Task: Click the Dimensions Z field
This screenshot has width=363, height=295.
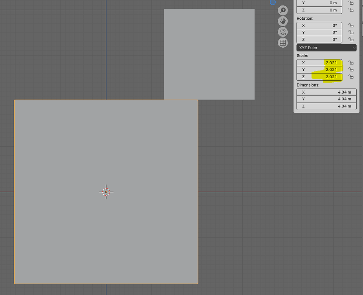Action: click(x=326, y=106)
